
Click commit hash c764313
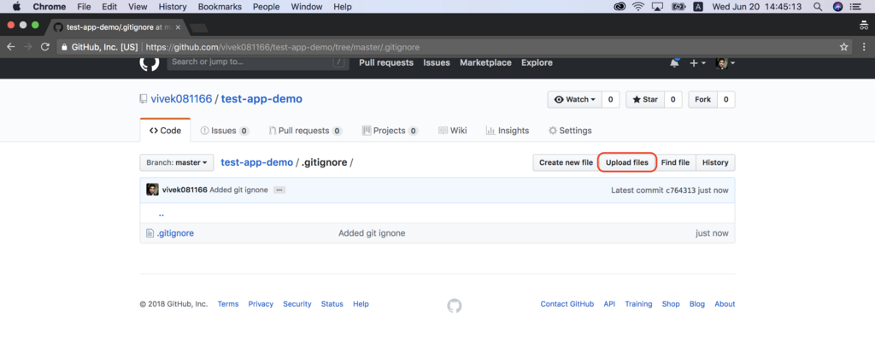tap(680, 191)
